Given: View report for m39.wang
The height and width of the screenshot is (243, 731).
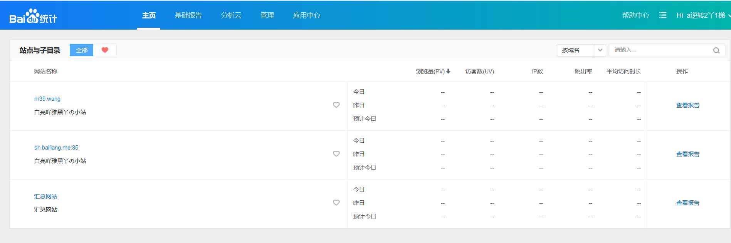Looking at the screenshot, I should point(688,105).
